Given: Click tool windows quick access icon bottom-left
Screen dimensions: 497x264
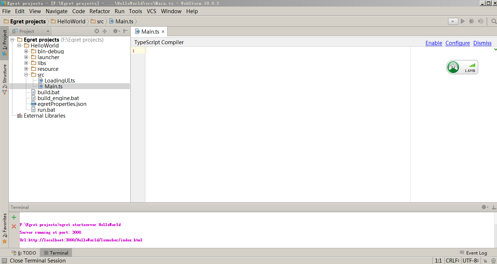Looking at the screenshot, I should [4, 261].
